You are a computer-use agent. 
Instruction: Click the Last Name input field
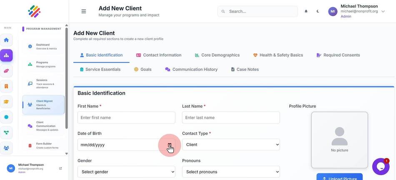tap(231, 118)
